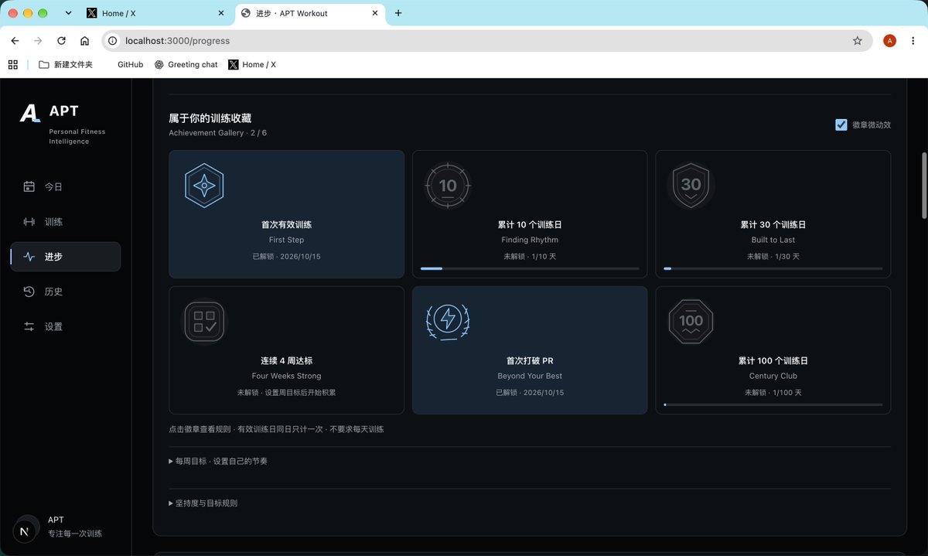Click the page vertical scrollbar
The height and width of the screenshot is (556, 928).
tap(923, 186)
